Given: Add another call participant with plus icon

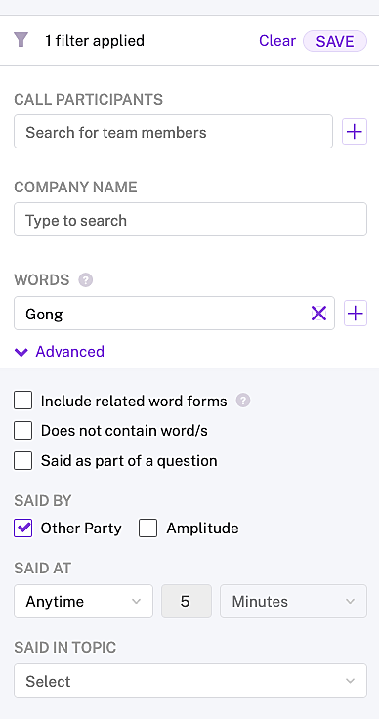Looking at the screenshot, I should tap(355, 132).
